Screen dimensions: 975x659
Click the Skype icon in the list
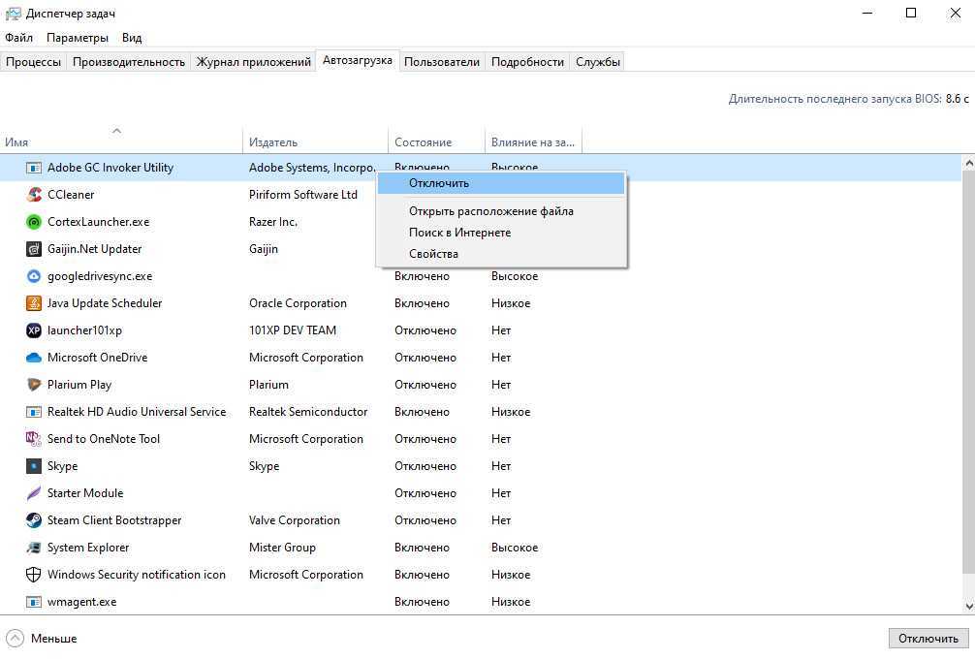point(34,466)
